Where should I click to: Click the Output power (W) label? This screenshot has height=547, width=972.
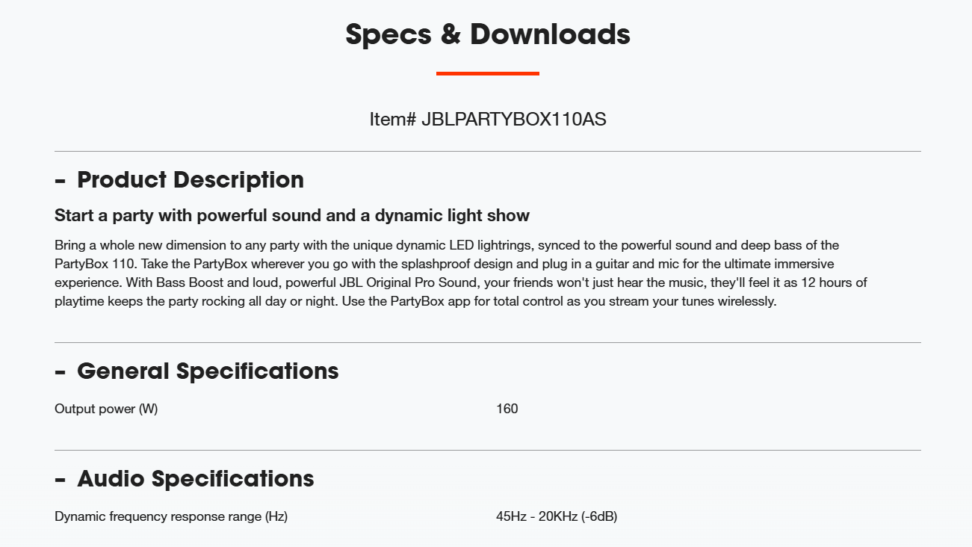(106, 409)
